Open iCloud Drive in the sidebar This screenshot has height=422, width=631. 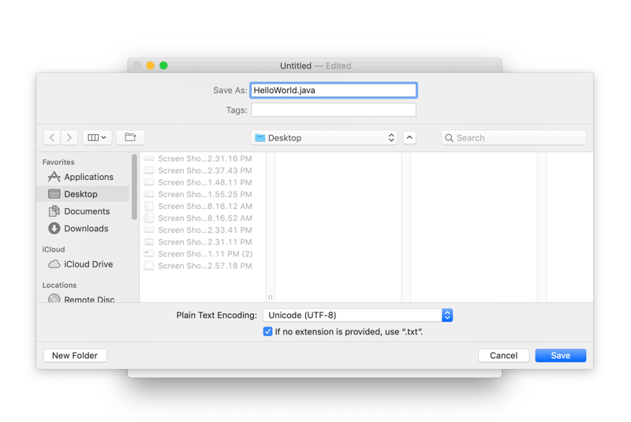83,264
